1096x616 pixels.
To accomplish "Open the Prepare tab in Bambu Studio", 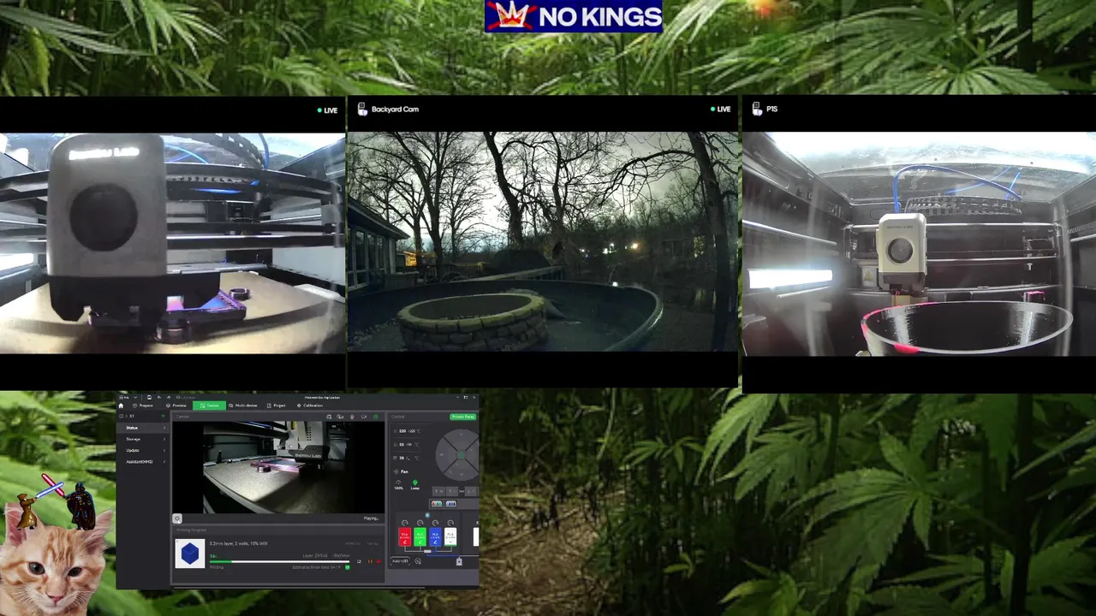I will (x=143, y=406).
